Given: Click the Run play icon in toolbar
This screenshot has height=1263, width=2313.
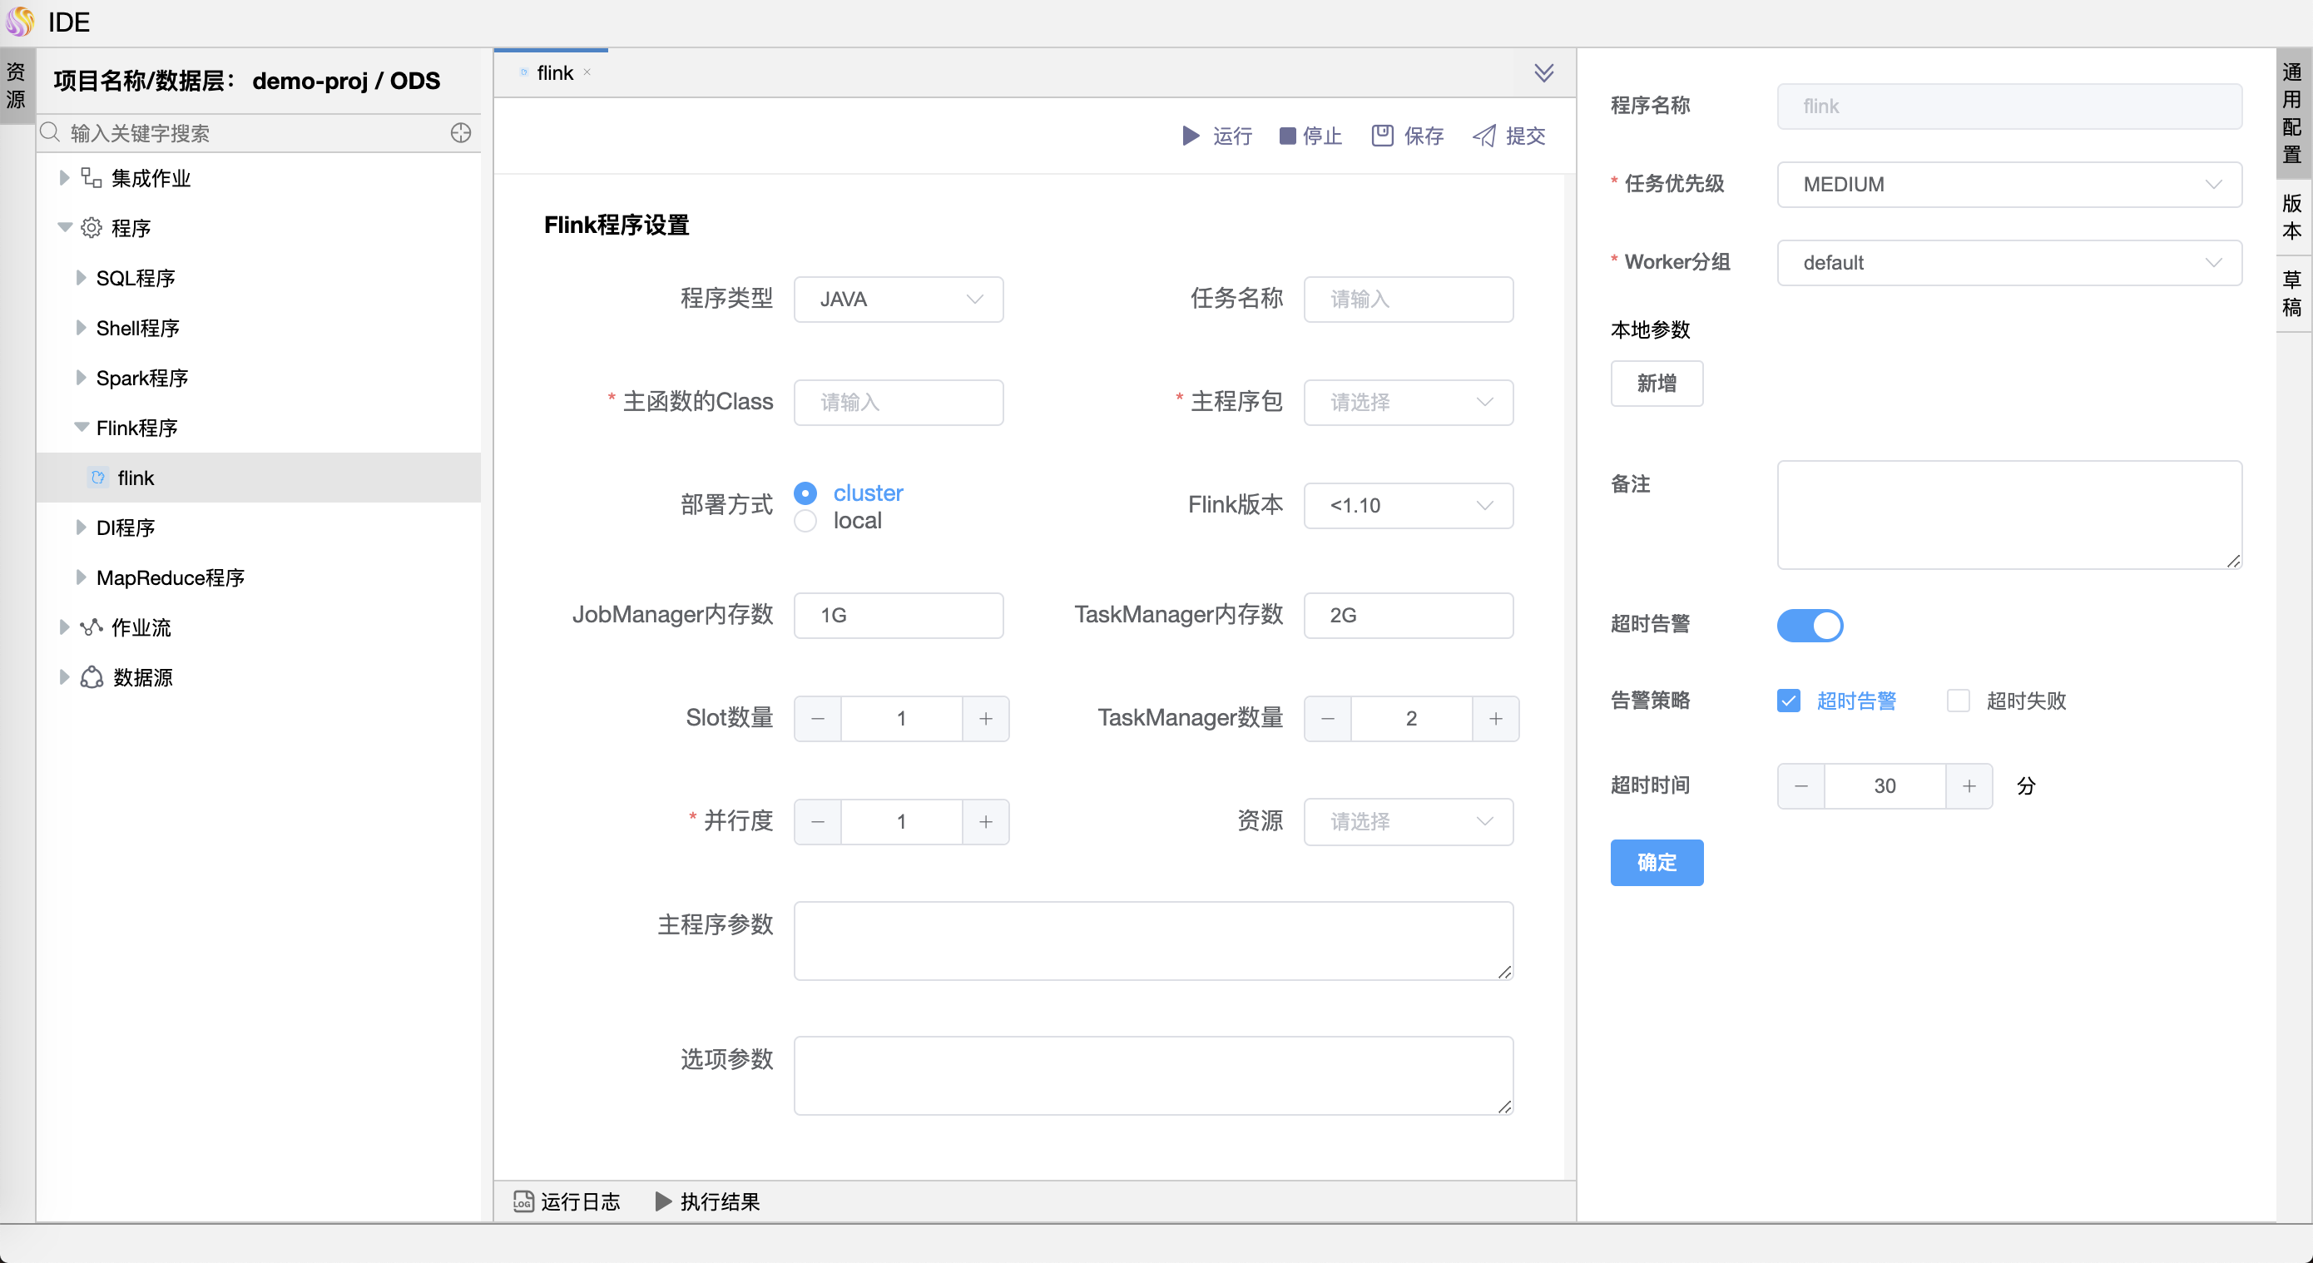Looking at the screenshot, I should tap(1191, 136).
